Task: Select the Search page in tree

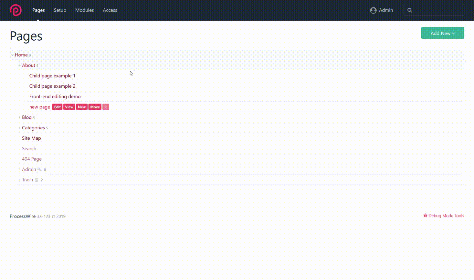Action: 29,148
